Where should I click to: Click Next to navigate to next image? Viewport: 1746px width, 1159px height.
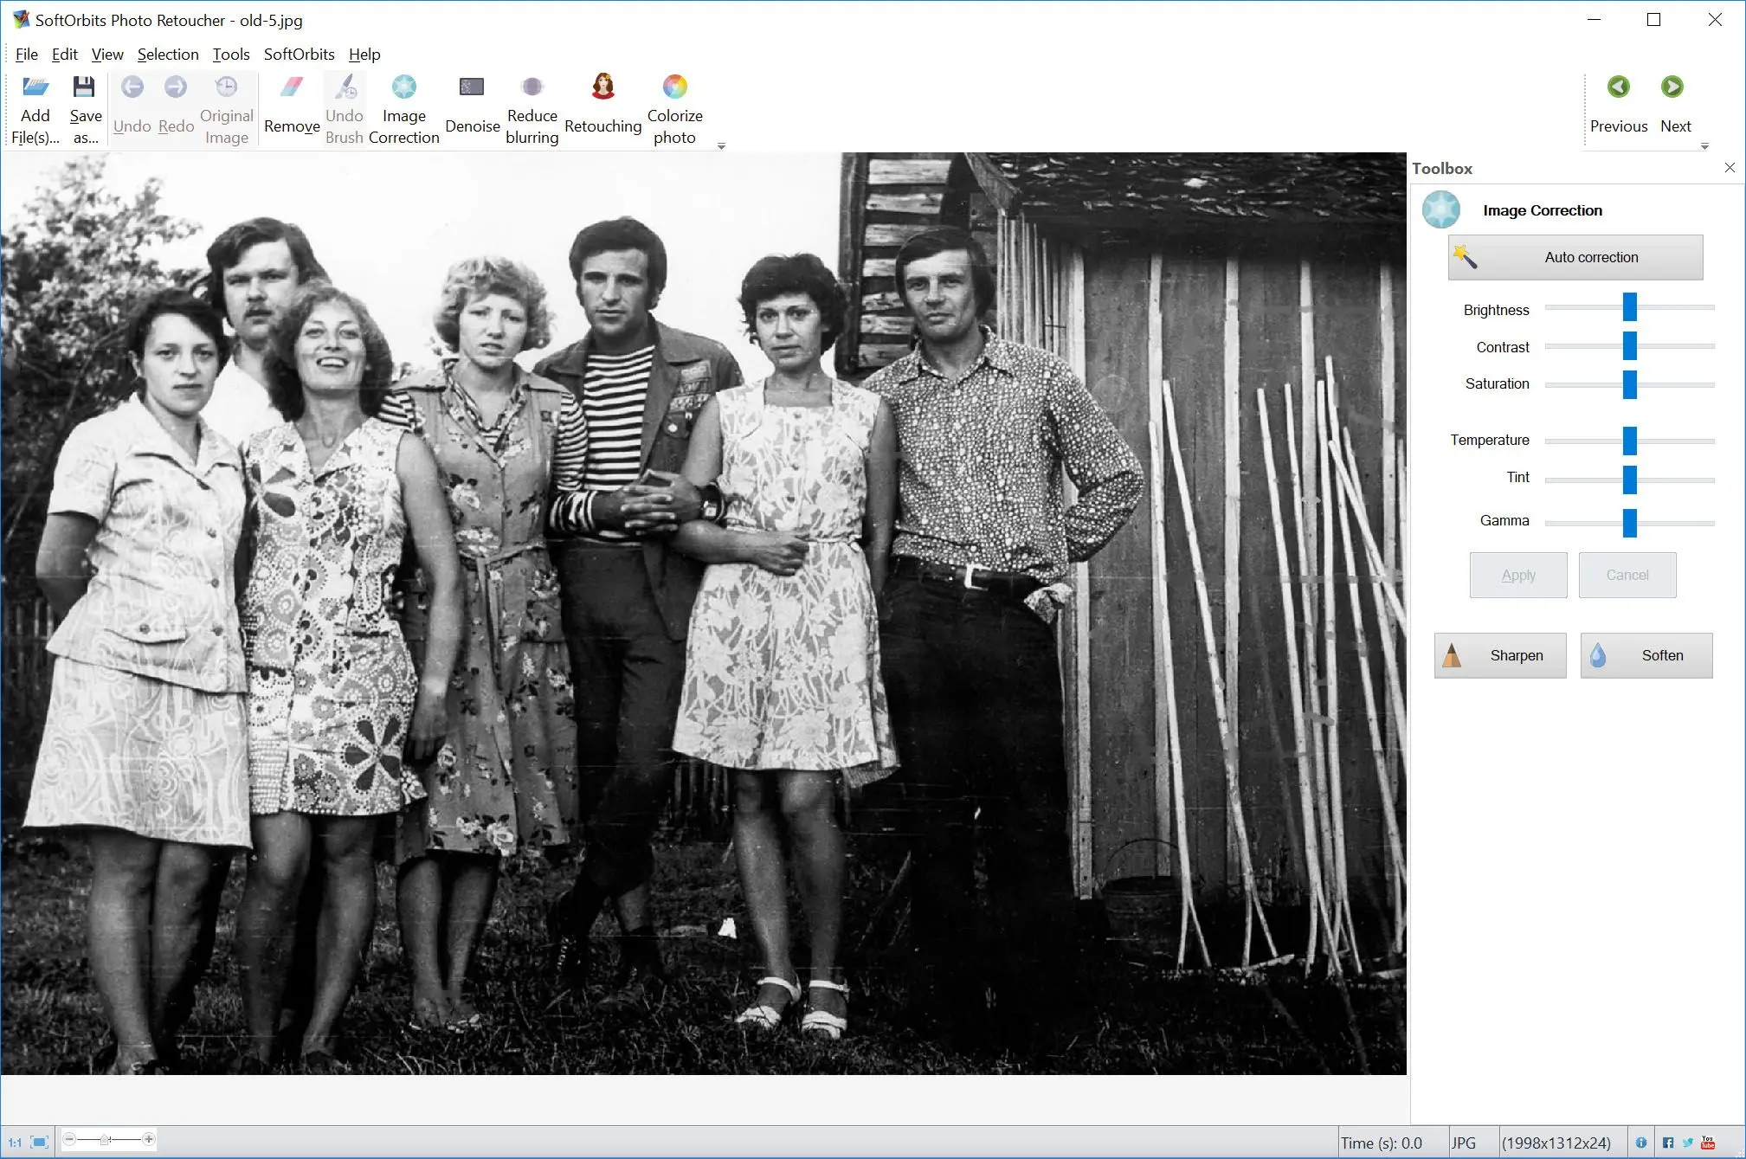[x=1676, y=104]
